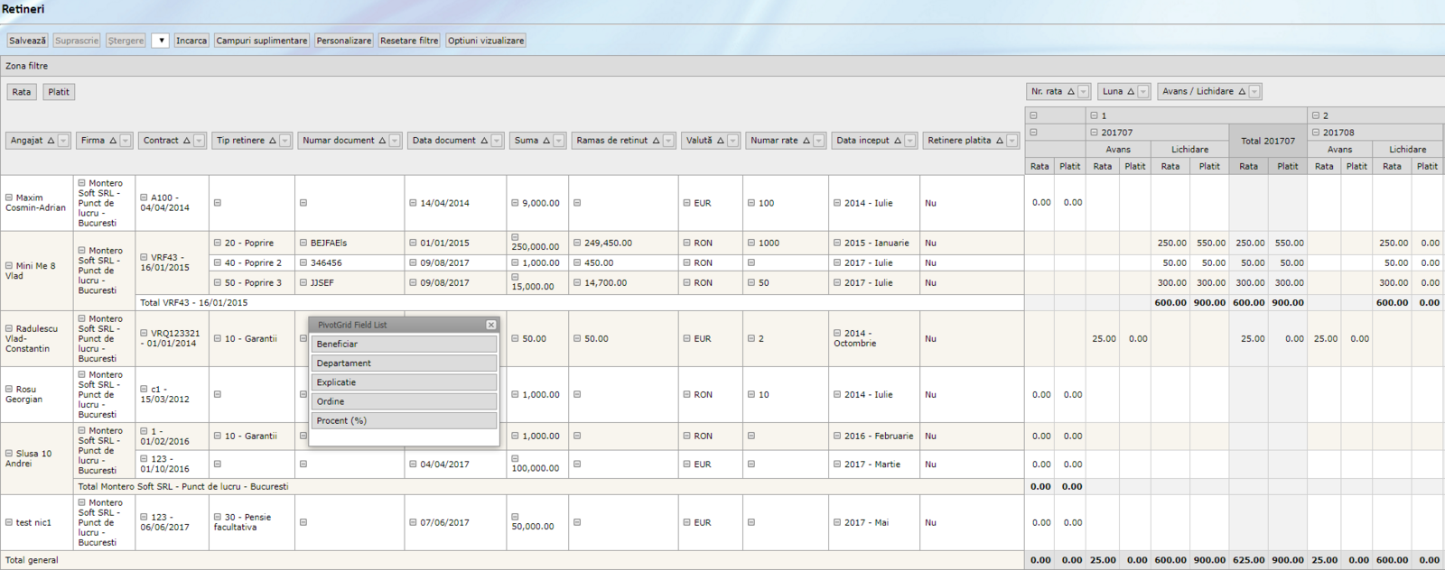Click the Resetare filtre button
This screenshot has height=570, width=1445.
pos(409,41)
